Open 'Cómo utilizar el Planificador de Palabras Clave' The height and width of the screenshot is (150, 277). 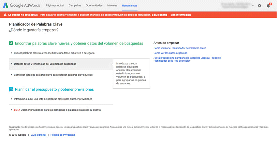click(x=180, y=48)
